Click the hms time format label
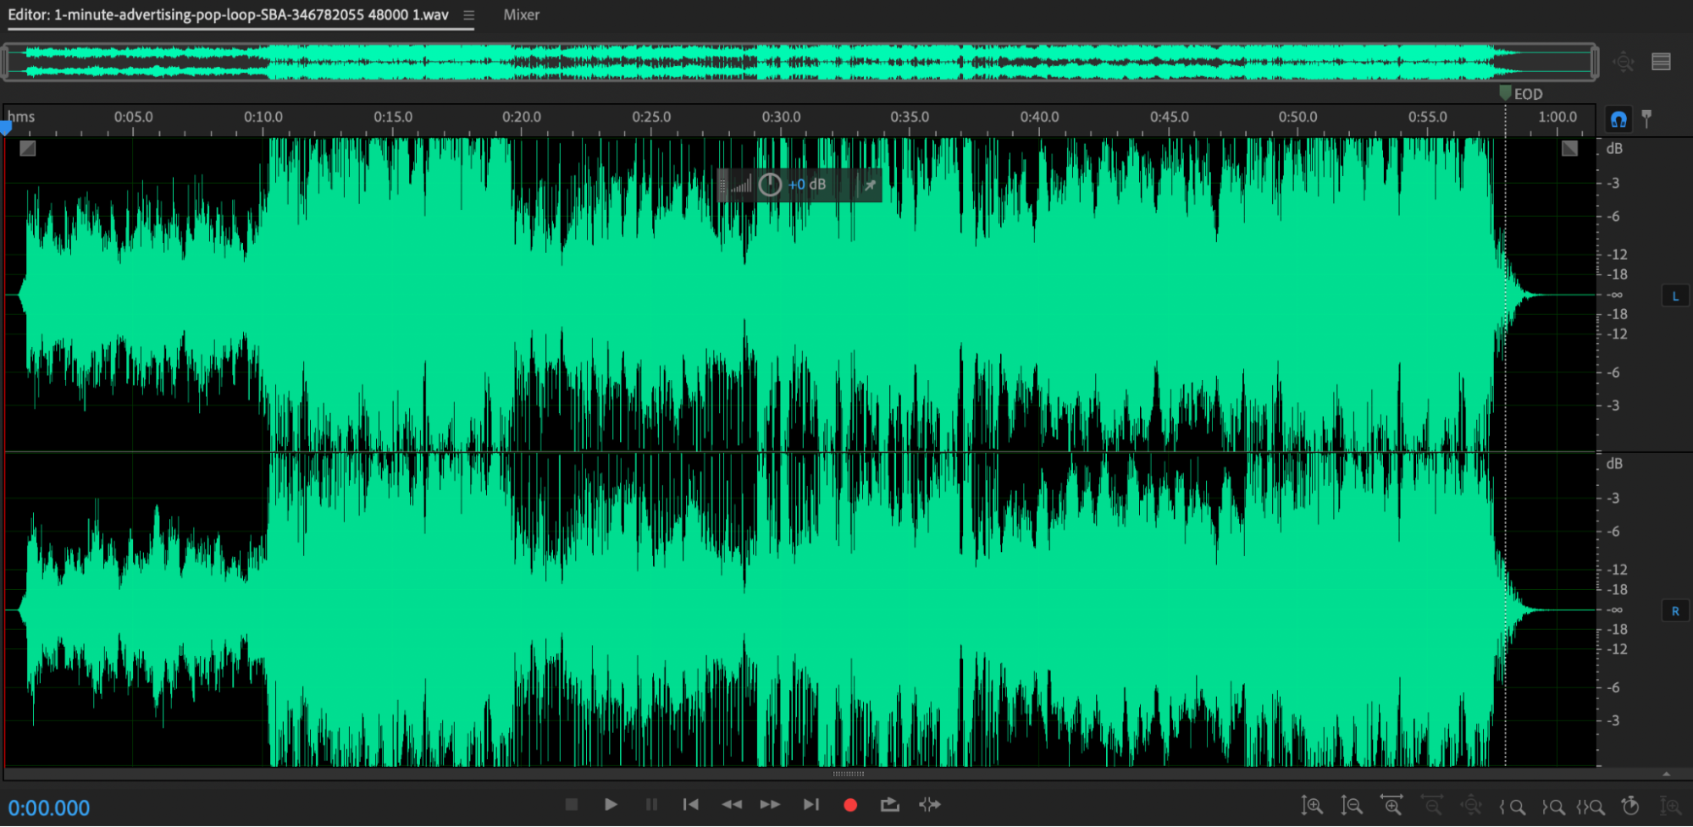The height and width of the screenshot is (827, 1693). [21, 117]
